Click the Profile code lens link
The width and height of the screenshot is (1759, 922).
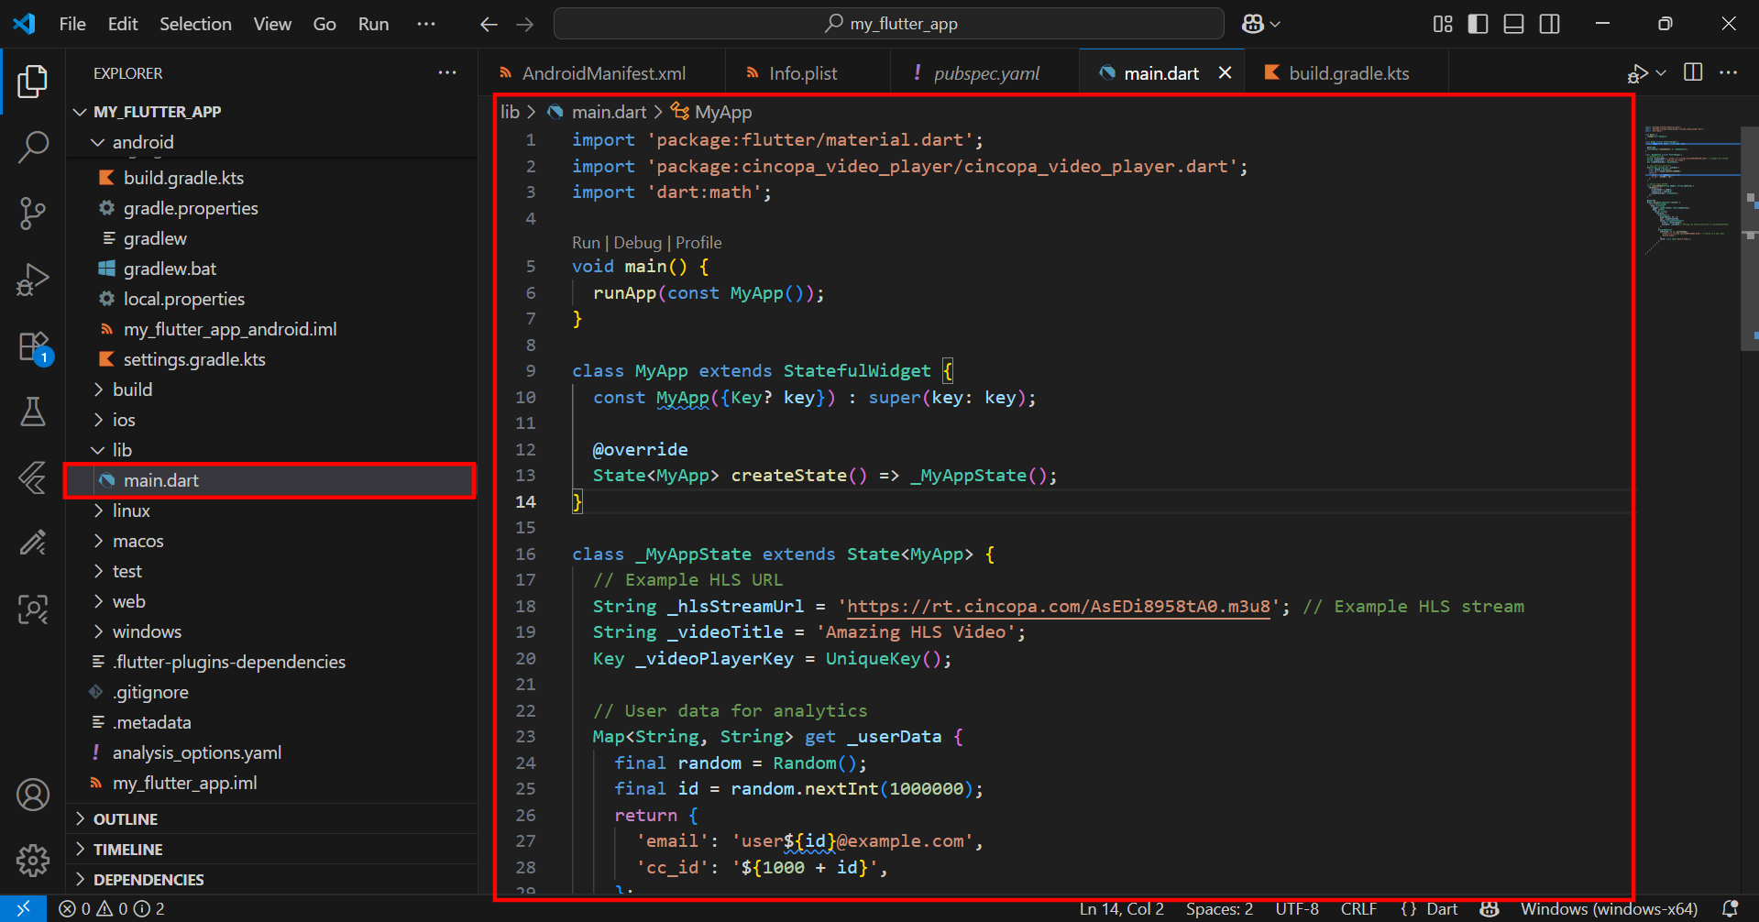tap(698, 243)
